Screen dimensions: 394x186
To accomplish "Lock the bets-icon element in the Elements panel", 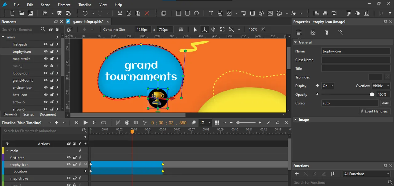I will click(x=52, y=95).
